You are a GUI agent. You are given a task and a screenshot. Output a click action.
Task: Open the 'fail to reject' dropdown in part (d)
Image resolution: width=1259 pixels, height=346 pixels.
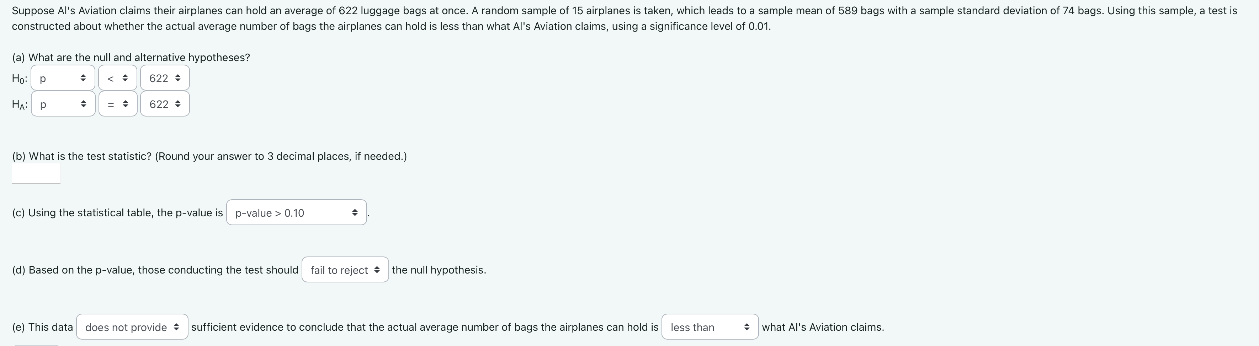(x=345, y=269)
